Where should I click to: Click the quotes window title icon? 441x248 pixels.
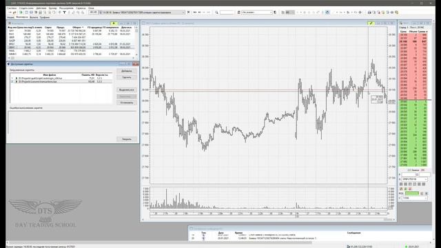pyautogui.click(x=10, y=23)
